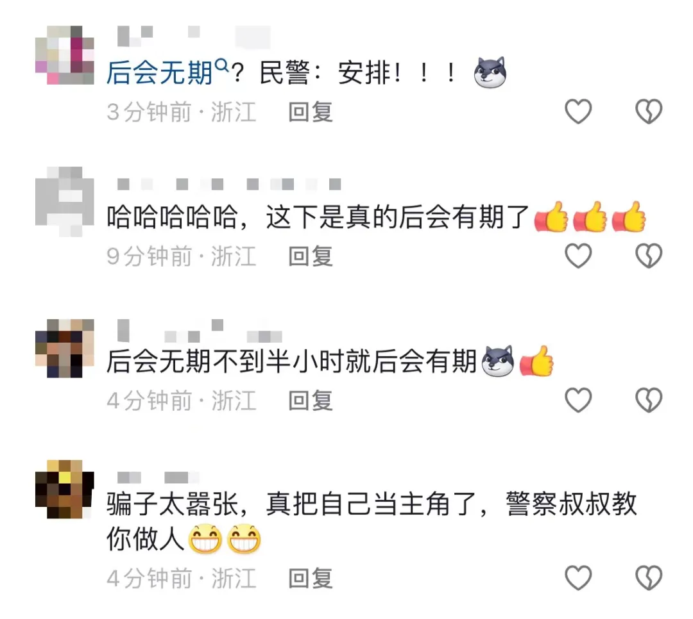Reply to the comment posted 3分钟前
693x619 pixels.
point(311,111)
